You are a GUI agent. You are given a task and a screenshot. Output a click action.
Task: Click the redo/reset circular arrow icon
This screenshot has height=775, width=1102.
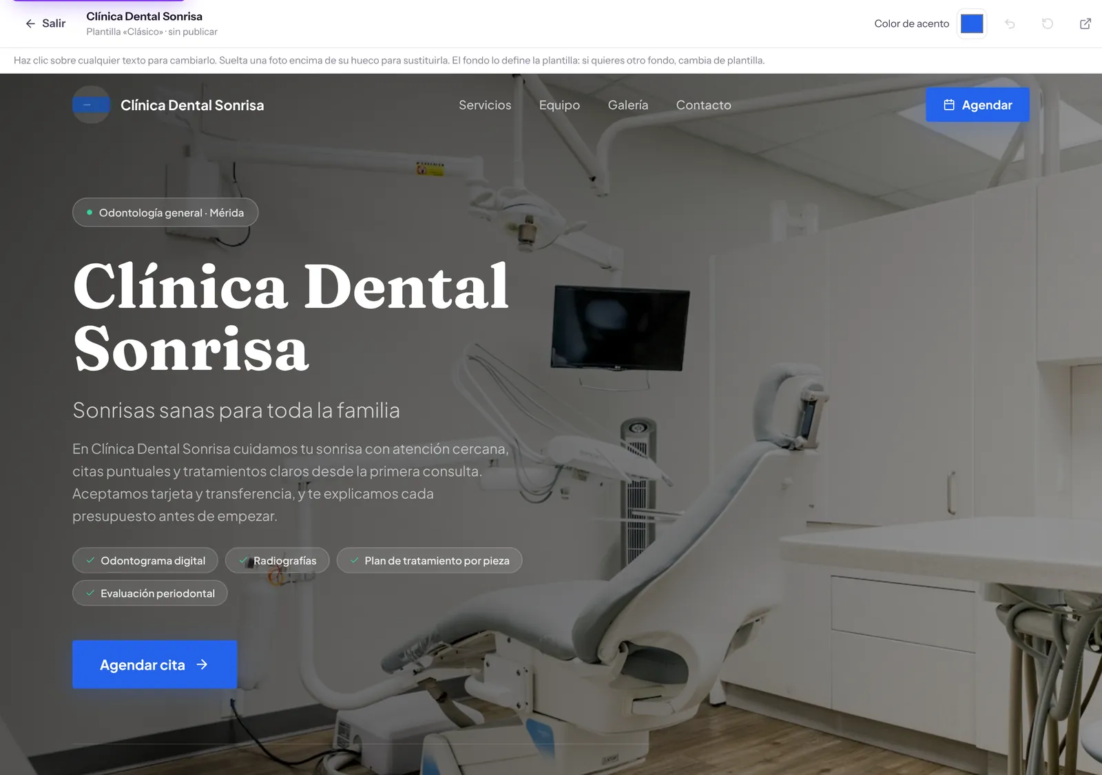coord(1048,24)
